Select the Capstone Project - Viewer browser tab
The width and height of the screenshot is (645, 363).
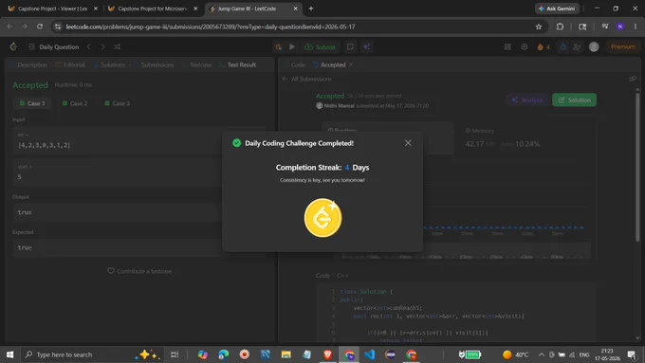pos(53,9)
